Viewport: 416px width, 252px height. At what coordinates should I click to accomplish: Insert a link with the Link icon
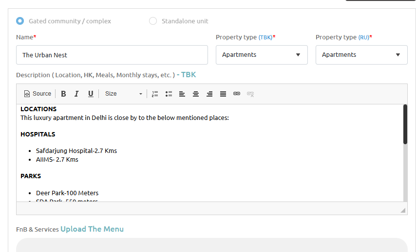point(237,94)
